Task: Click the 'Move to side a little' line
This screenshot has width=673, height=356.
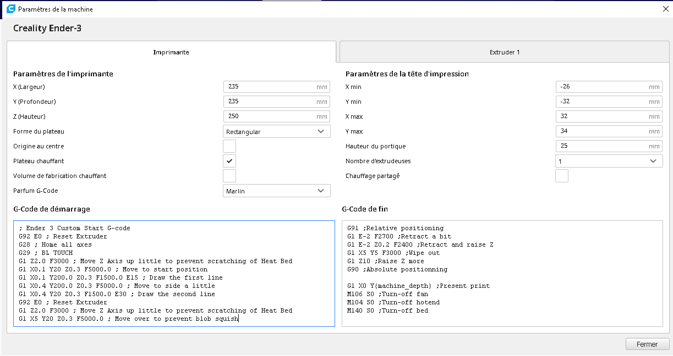Action: coord(117,286)
